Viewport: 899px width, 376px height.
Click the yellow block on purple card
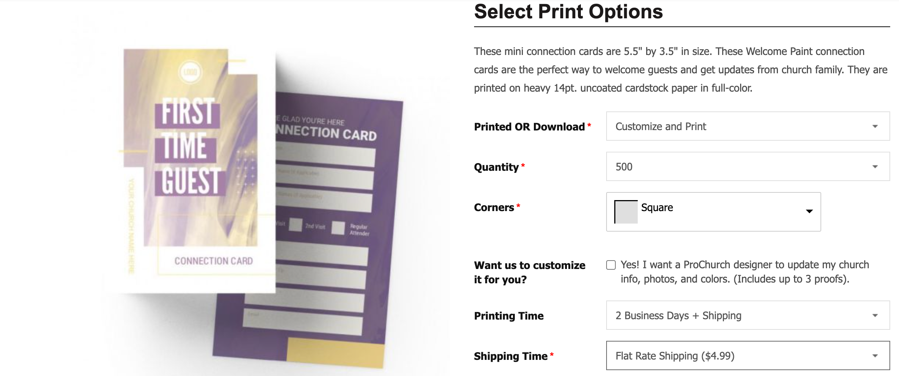point(335,352)
